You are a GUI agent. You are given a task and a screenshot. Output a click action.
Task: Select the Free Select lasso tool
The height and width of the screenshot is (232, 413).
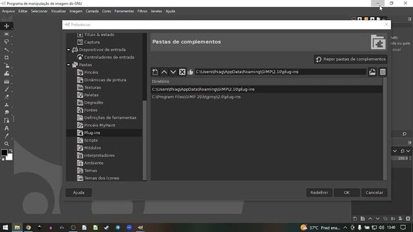6,42
